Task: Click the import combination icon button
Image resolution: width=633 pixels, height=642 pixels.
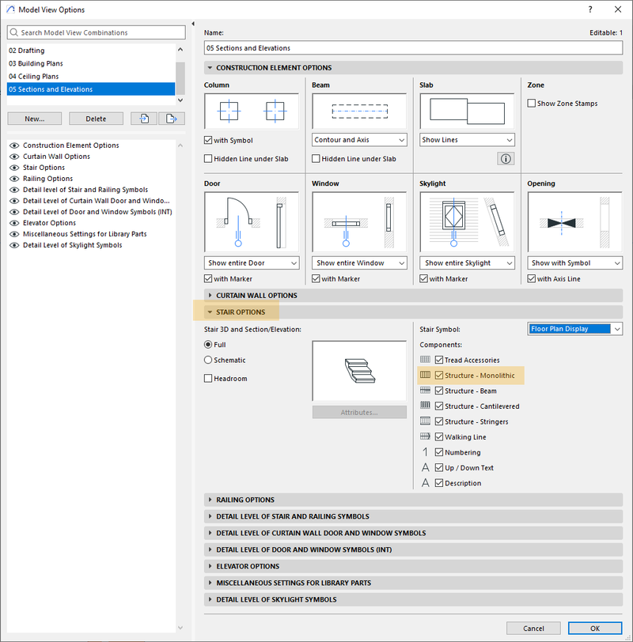Action: click(x=144, y=119)
